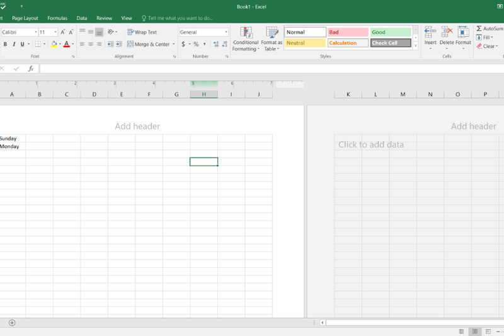Click decrease indent icon

pyautogui.click(x=111, y=44)
